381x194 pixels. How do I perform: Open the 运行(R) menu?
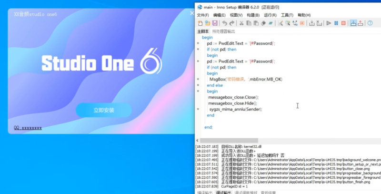click(270, 15)
